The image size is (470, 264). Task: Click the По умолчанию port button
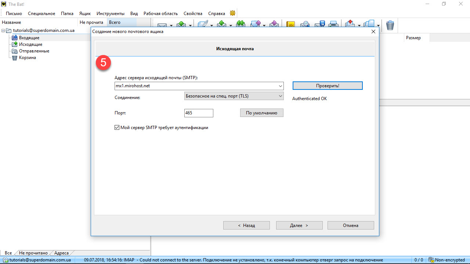261,113
